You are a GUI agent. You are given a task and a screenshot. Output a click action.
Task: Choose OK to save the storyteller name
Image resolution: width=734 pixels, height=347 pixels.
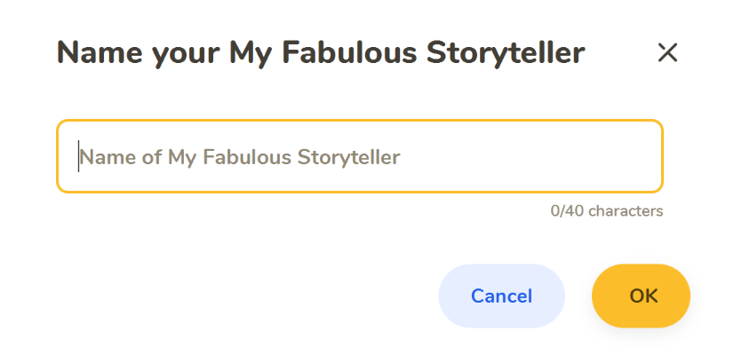tap(641, 296)
